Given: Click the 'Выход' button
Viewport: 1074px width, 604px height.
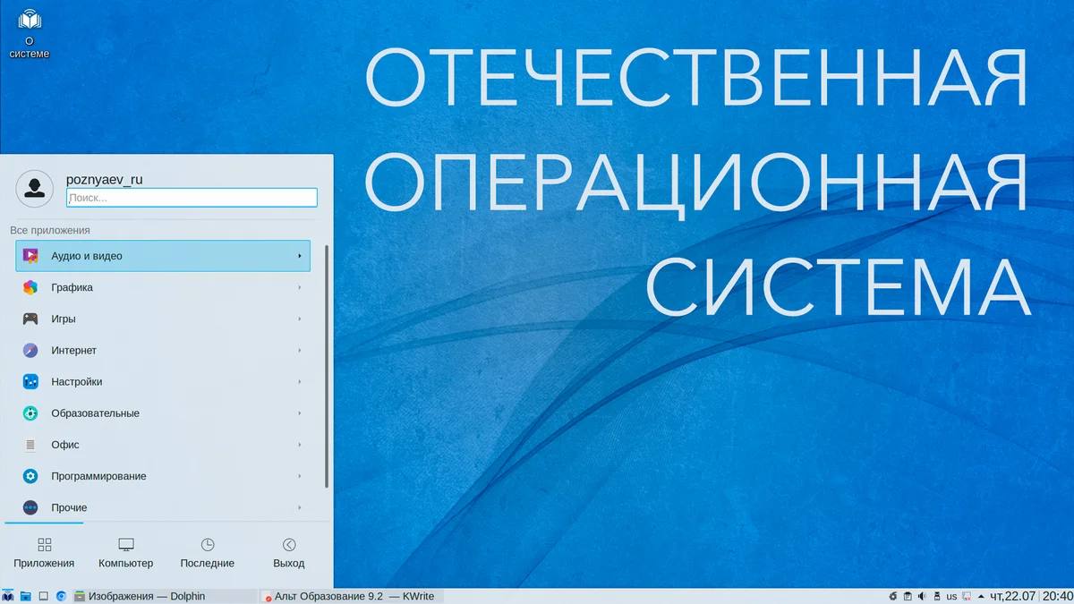Looking at the screenshot, I should (x=289, y=553).
